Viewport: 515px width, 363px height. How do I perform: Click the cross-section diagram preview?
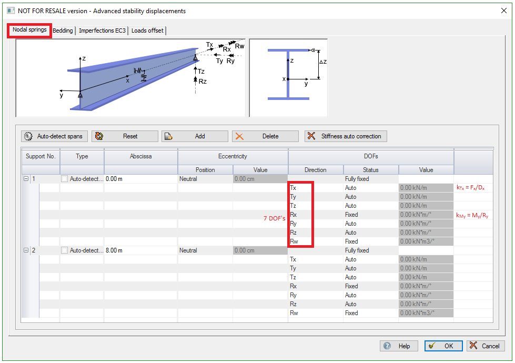pos(288,77)
